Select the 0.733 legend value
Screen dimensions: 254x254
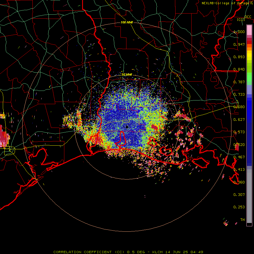pyautogui.click(x=239, y=95)
